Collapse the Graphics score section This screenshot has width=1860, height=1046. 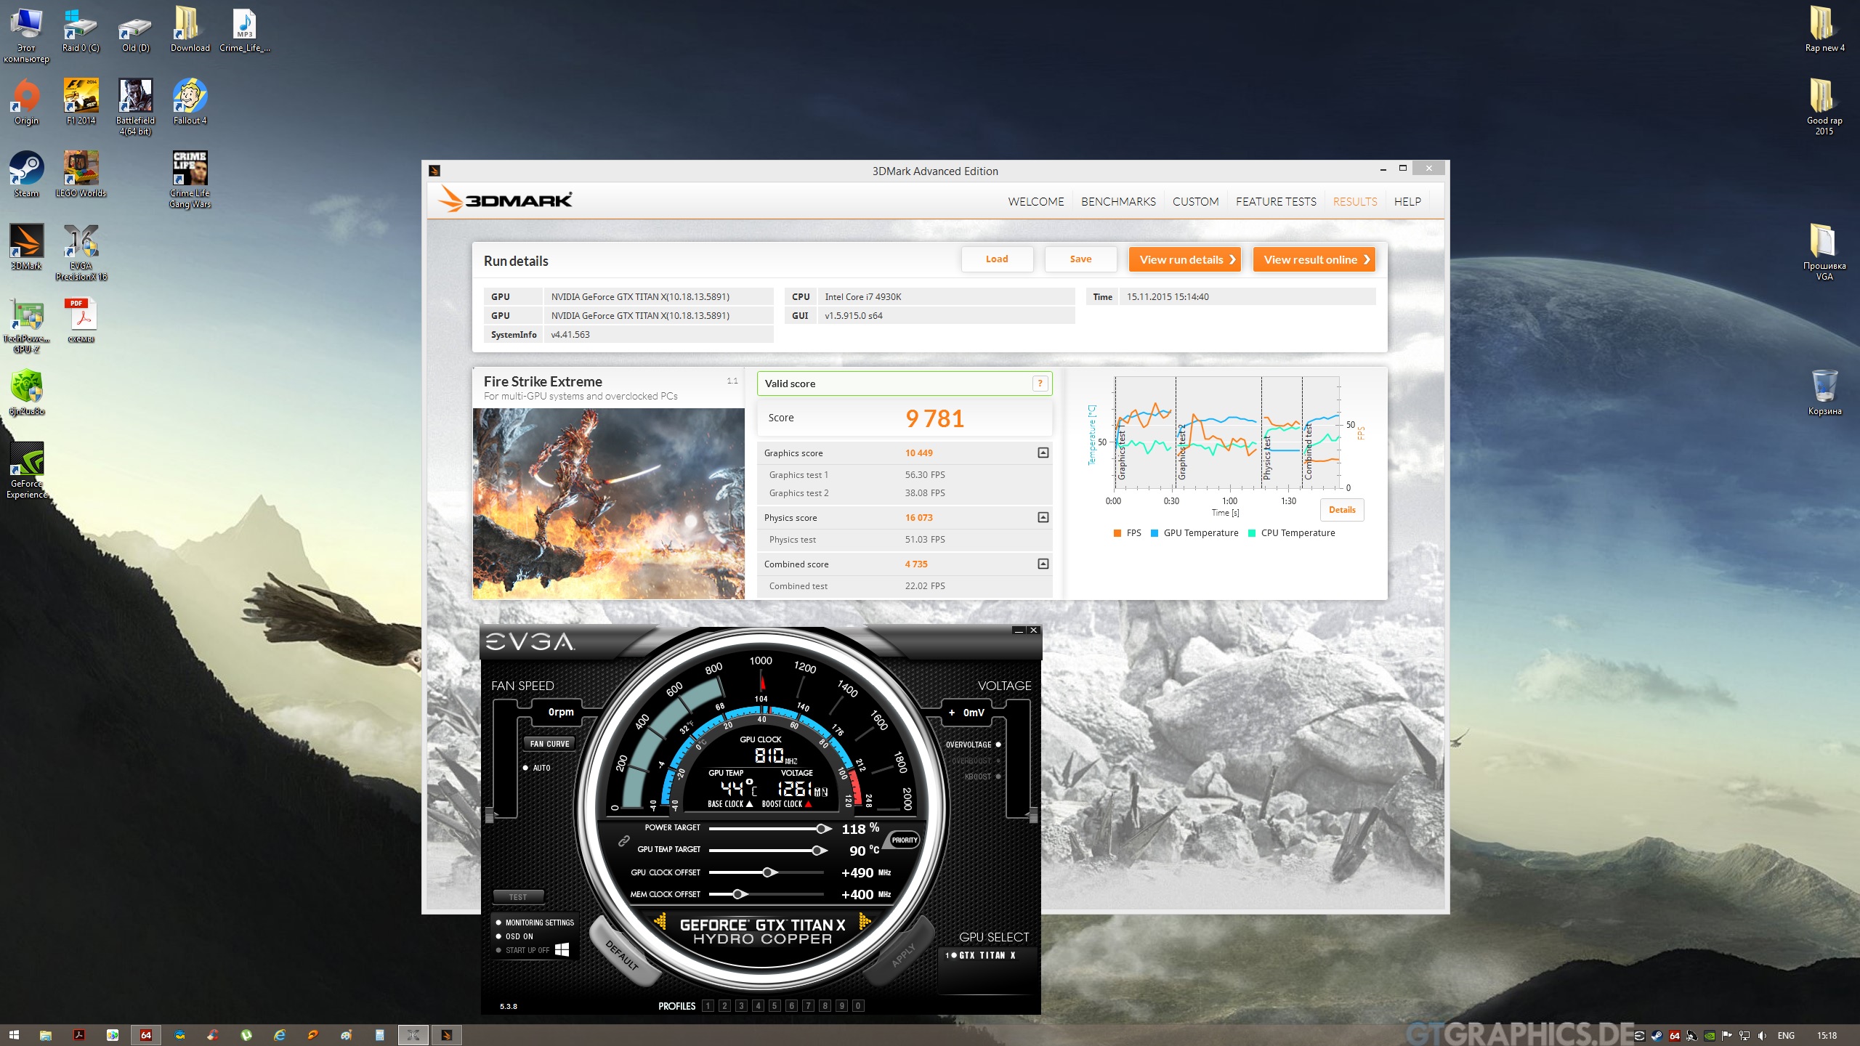[x=1043, y=453]
